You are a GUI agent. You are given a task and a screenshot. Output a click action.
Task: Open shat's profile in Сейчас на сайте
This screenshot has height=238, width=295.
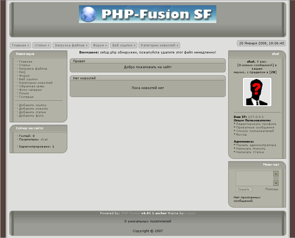point(44,140)
